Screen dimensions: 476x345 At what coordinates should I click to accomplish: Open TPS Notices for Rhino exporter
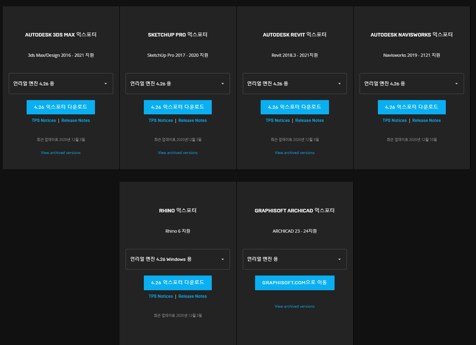click(x=161, y=296)
